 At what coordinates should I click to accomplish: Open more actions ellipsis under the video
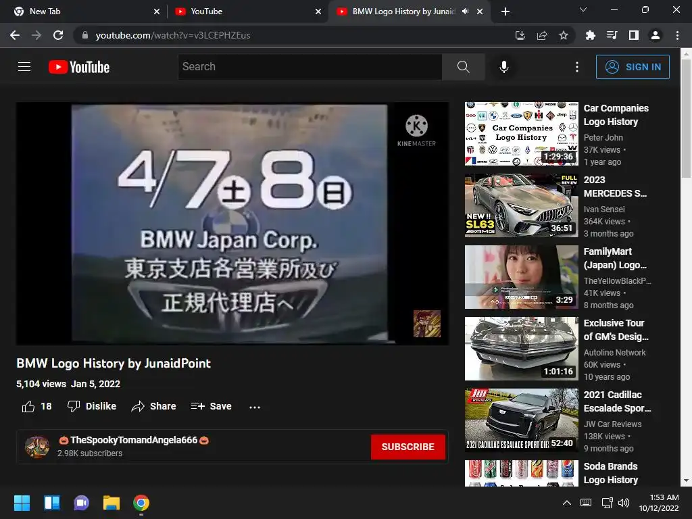coord(255,407)
